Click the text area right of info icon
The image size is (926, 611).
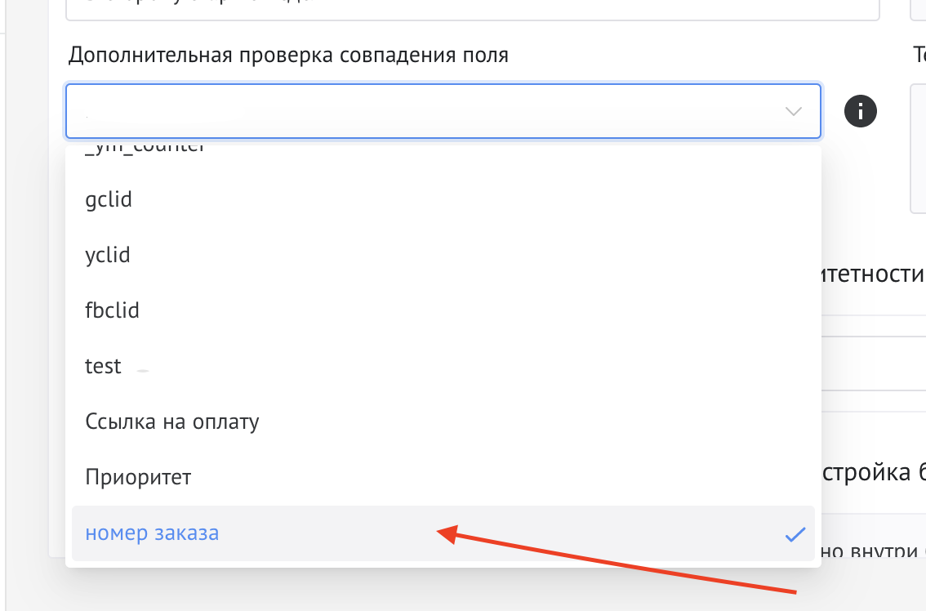pos(918,147)
